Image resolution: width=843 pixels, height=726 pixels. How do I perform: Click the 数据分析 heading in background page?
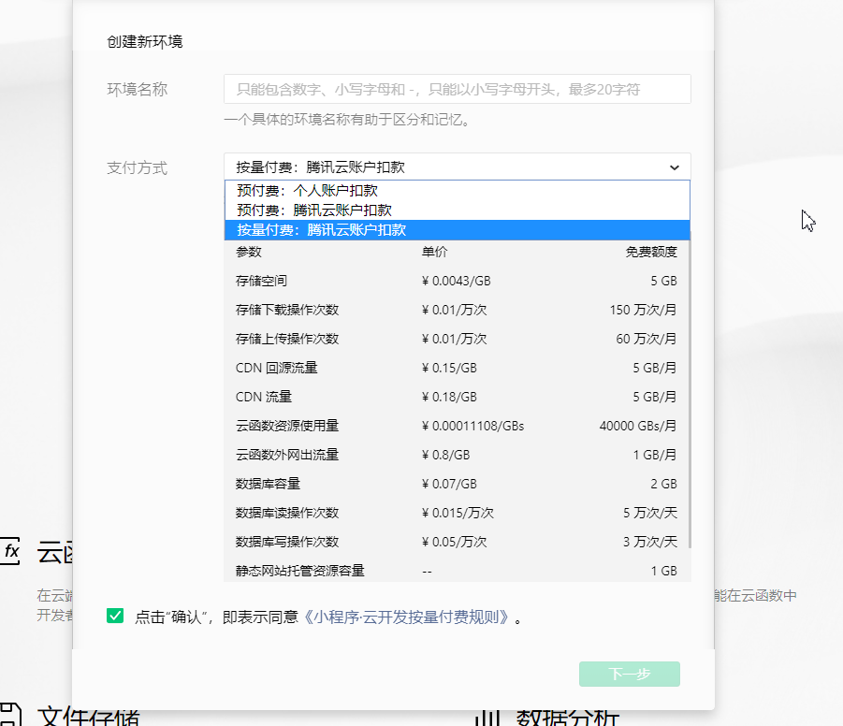(x=568, y=718)
